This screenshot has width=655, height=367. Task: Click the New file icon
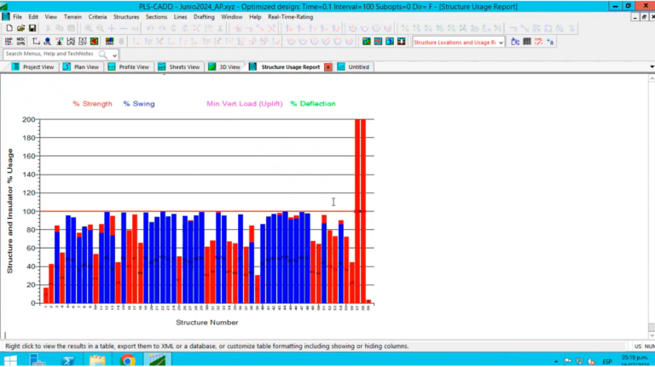(x=9, y=28)
